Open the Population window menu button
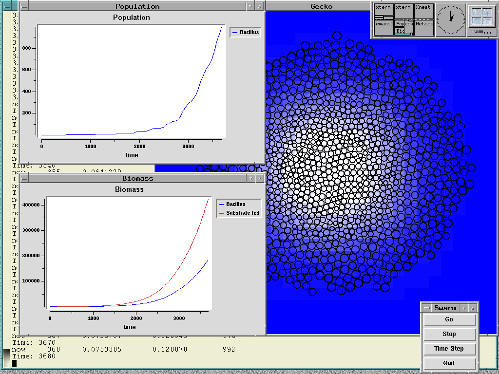Image resolution: width=499 pixels, height=374 pixels. click(24, 6)
